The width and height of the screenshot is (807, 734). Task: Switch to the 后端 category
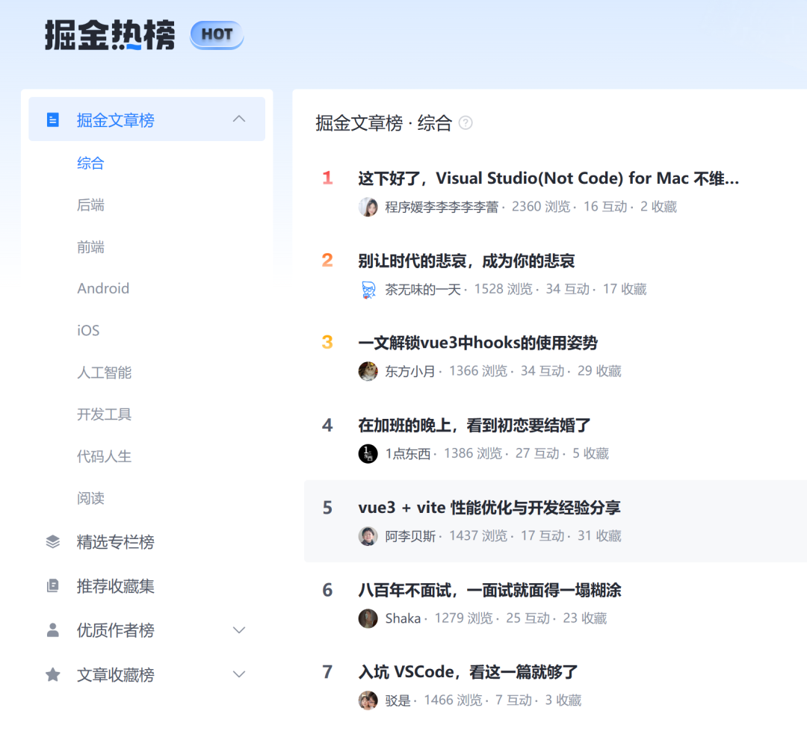point(90,205)
